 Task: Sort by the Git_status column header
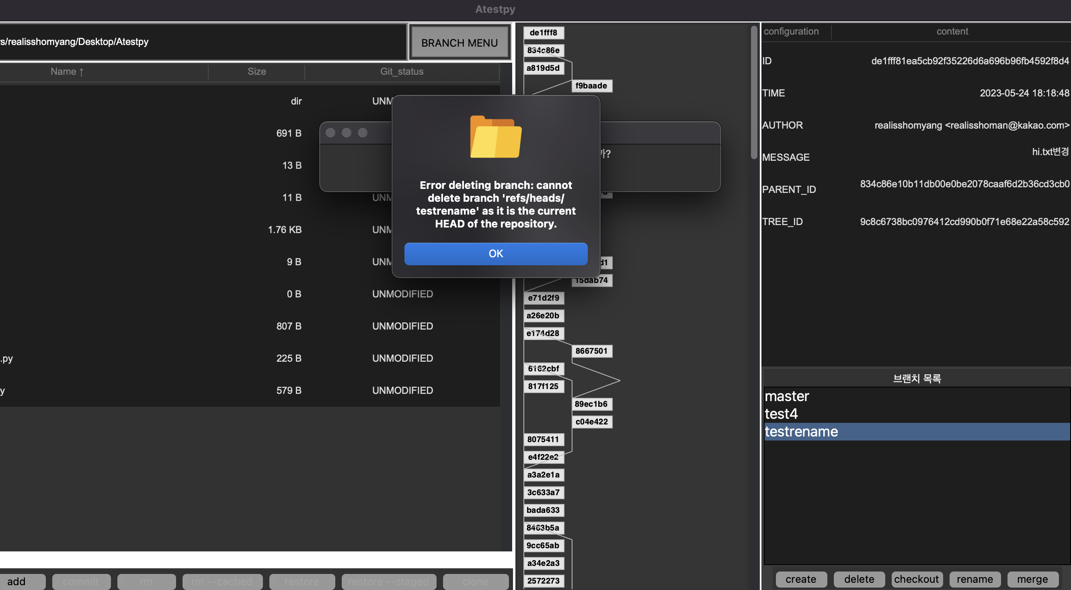coord(402,72)
